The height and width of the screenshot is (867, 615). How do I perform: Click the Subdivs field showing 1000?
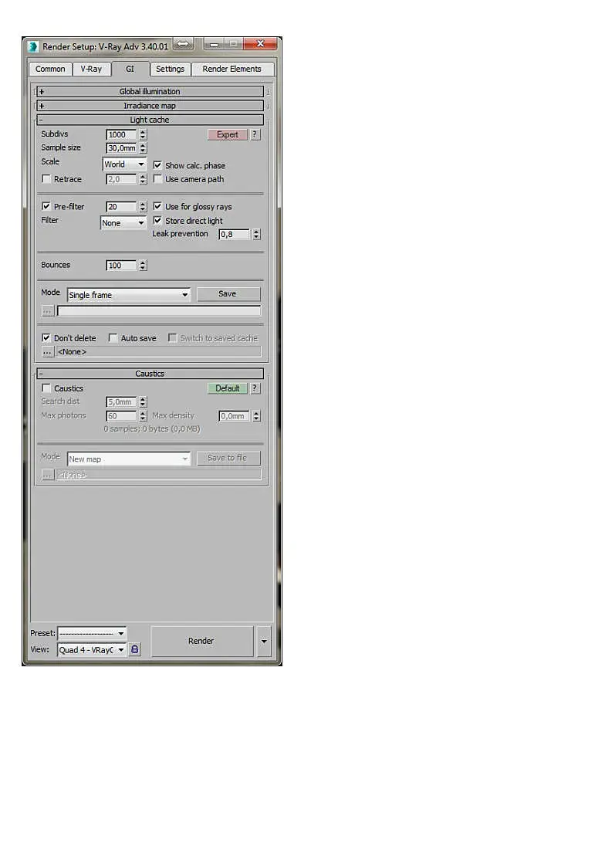point(122,134)
